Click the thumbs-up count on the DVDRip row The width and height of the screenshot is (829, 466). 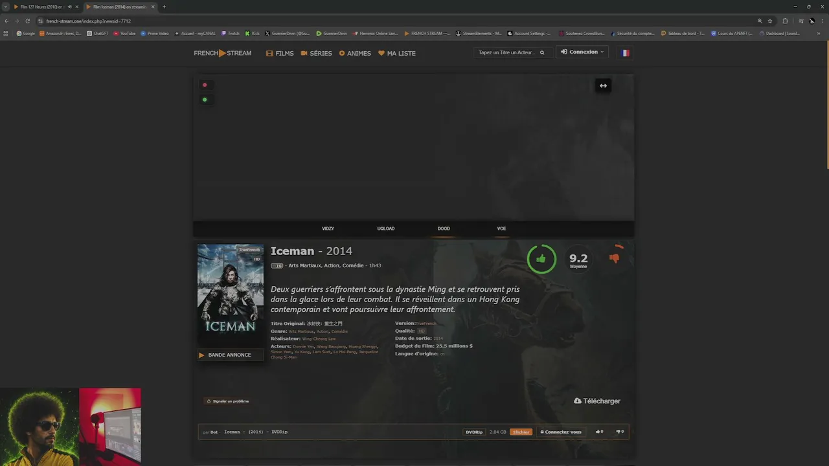tap(599, 432)
